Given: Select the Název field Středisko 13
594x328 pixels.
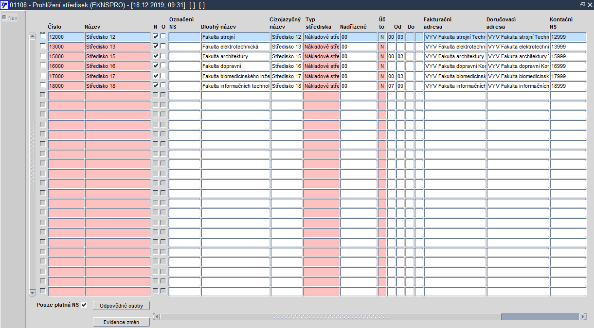Looking at the screenshot, I should tap(118, 47).
